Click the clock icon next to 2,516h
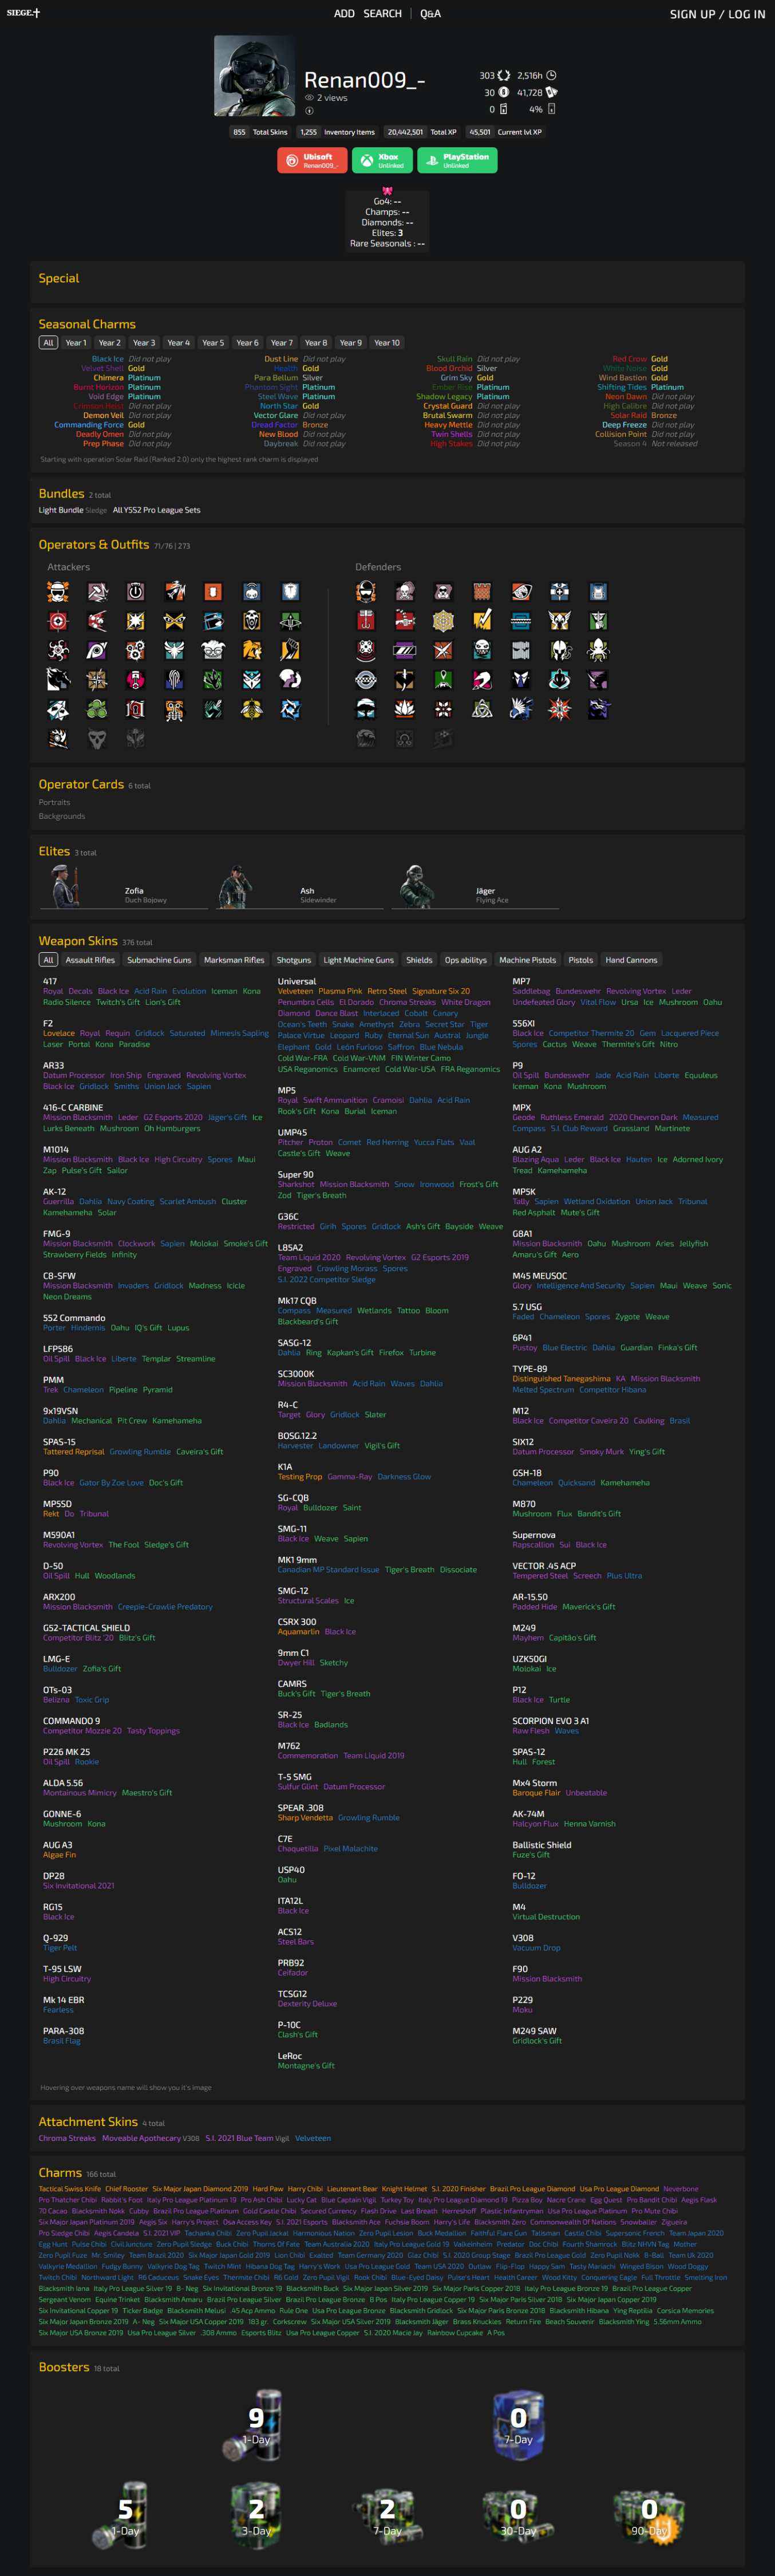This screenshot has height=2576, width=775. pos(551,75)
